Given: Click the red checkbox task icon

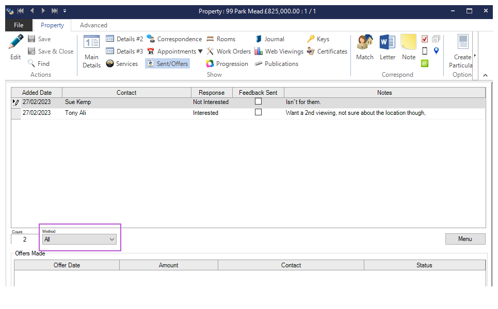Looking at the screenshot, I should 425,39.
